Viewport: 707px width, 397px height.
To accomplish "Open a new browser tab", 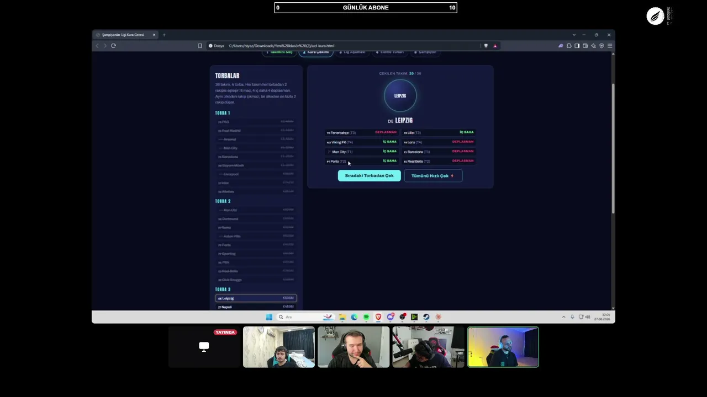I will [164, 35].
